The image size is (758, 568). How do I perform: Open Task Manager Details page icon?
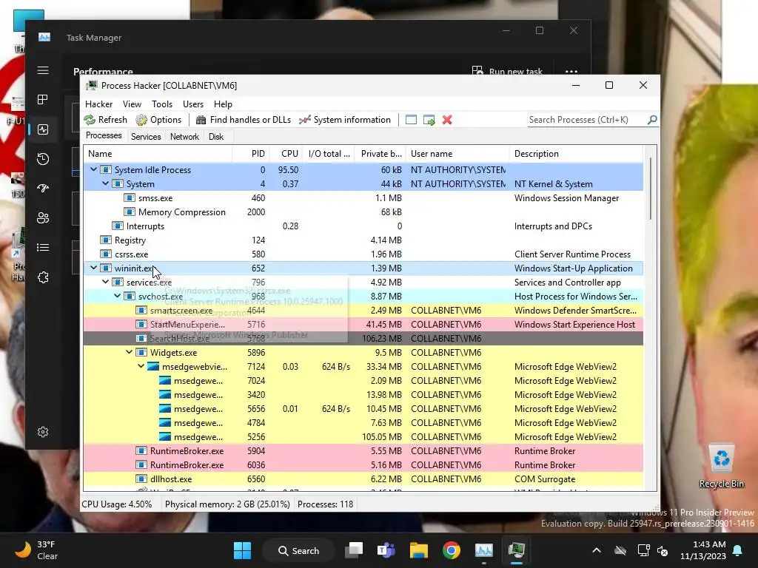[x=43, y=247]
